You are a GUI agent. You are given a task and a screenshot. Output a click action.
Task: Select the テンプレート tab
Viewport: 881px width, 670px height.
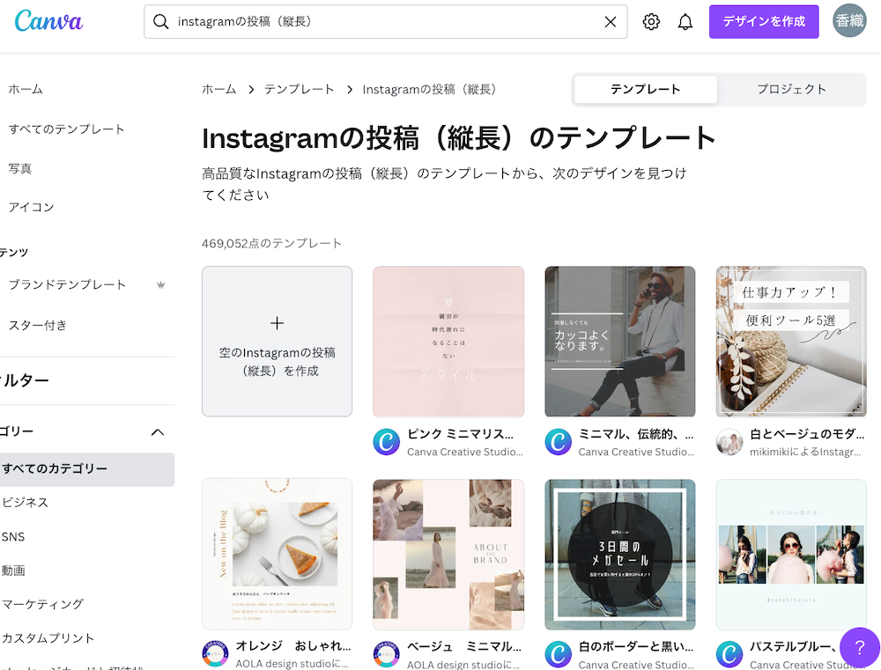pyautogui.click(x=645, y=89)
